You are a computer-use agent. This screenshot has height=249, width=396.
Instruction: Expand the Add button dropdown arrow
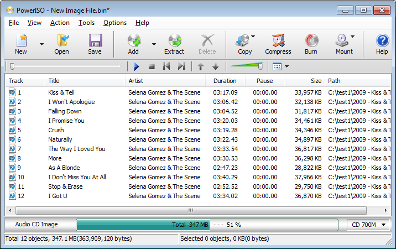pos(154,44)
